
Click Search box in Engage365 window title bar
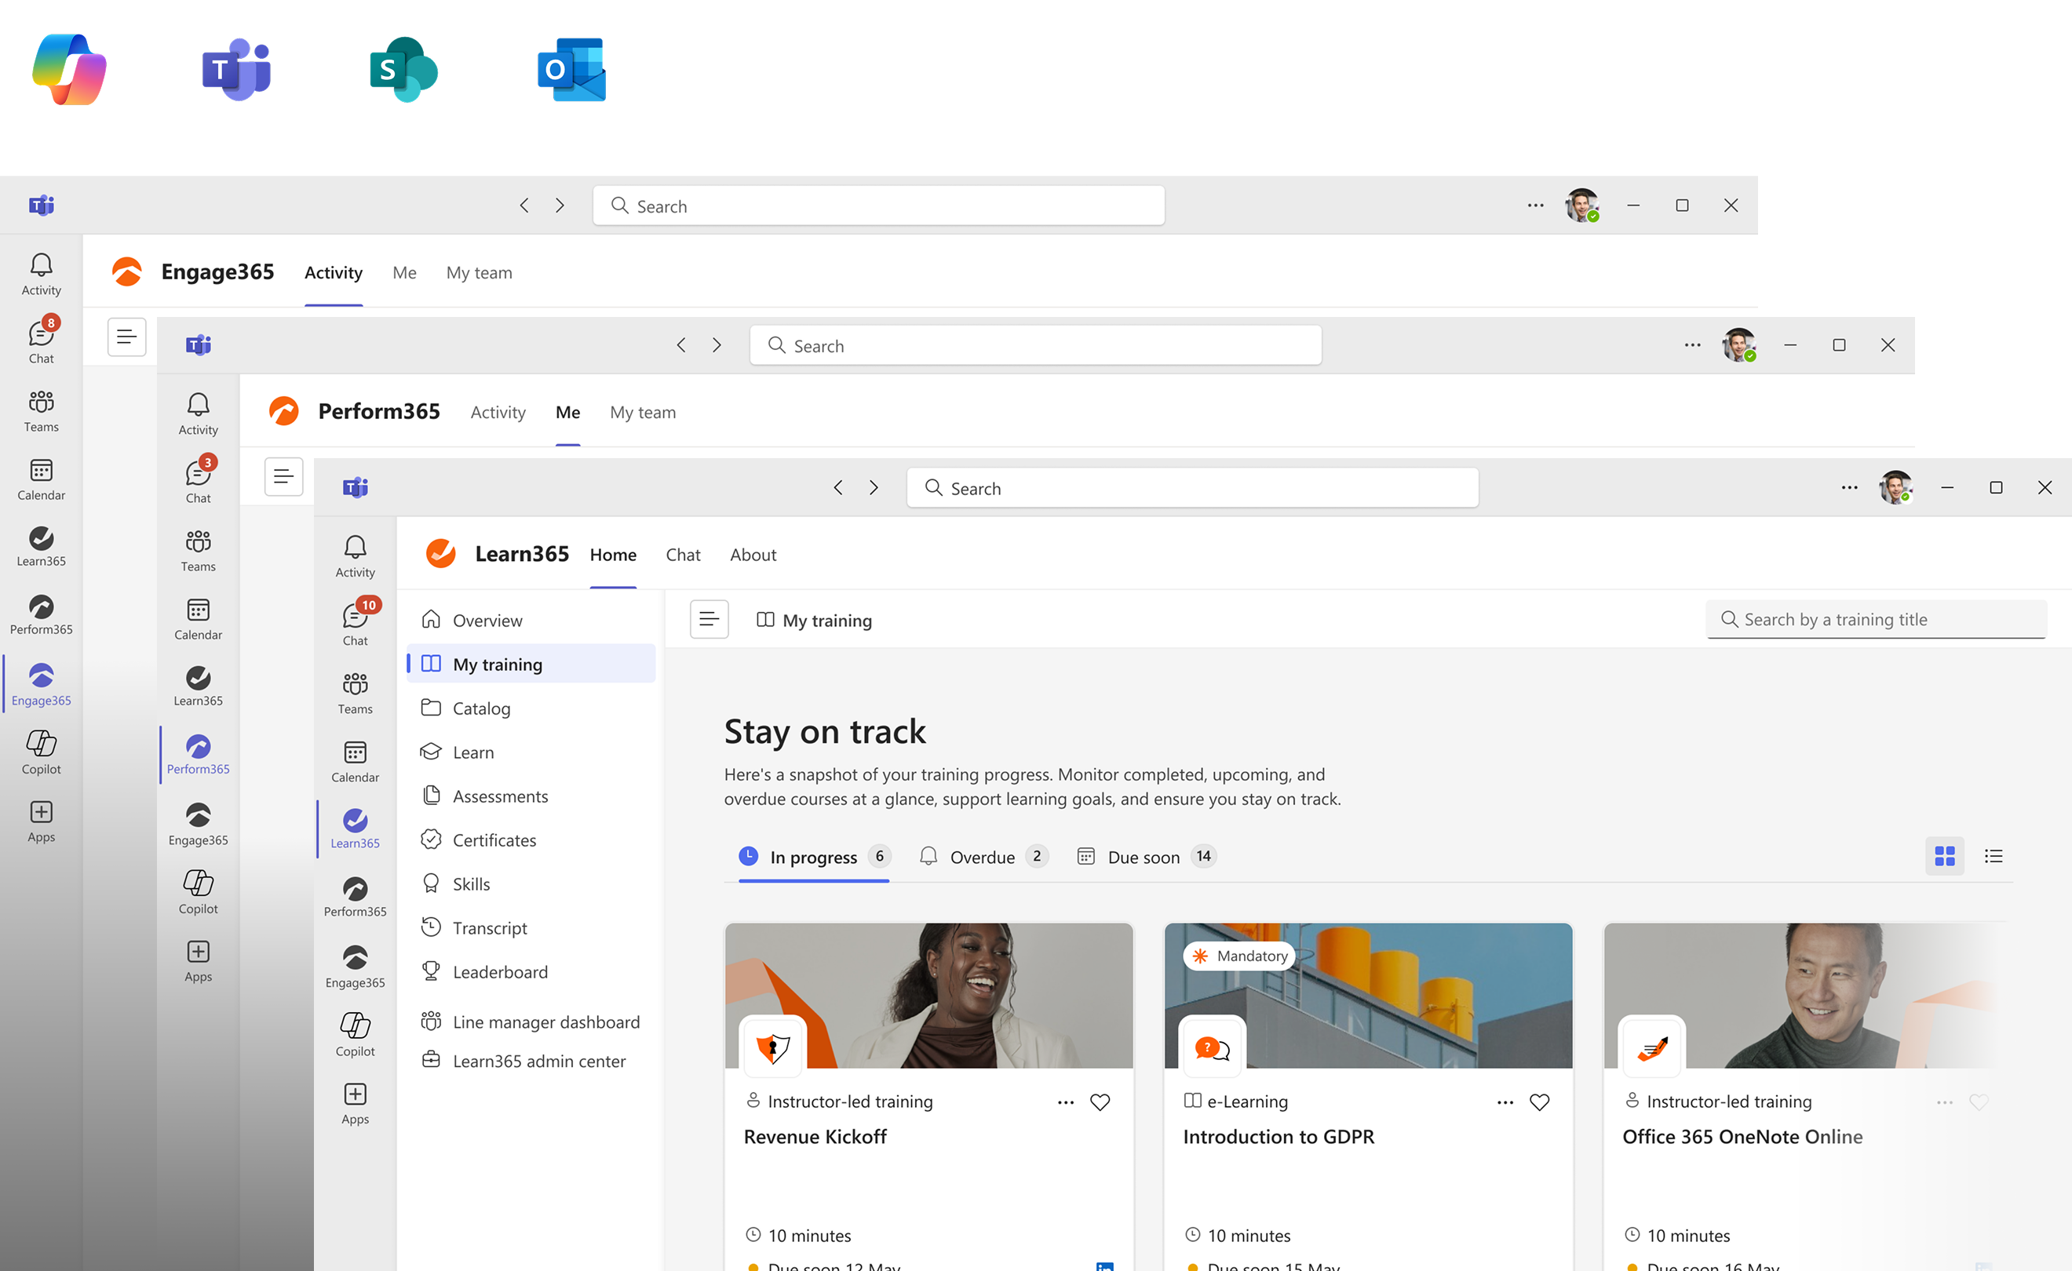click(x=879, y=205)
